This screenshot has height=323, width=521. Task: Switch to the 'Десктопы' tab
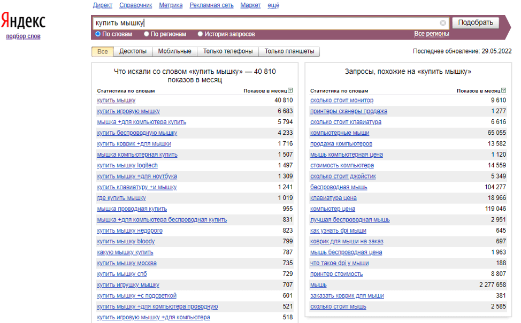[133, 51]
